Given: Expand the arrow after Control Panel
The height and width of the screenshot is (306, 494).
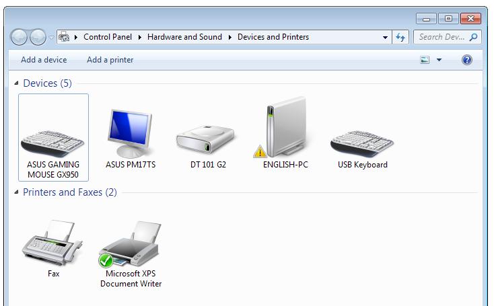Looking at the screenshot, I should (140, 37).
